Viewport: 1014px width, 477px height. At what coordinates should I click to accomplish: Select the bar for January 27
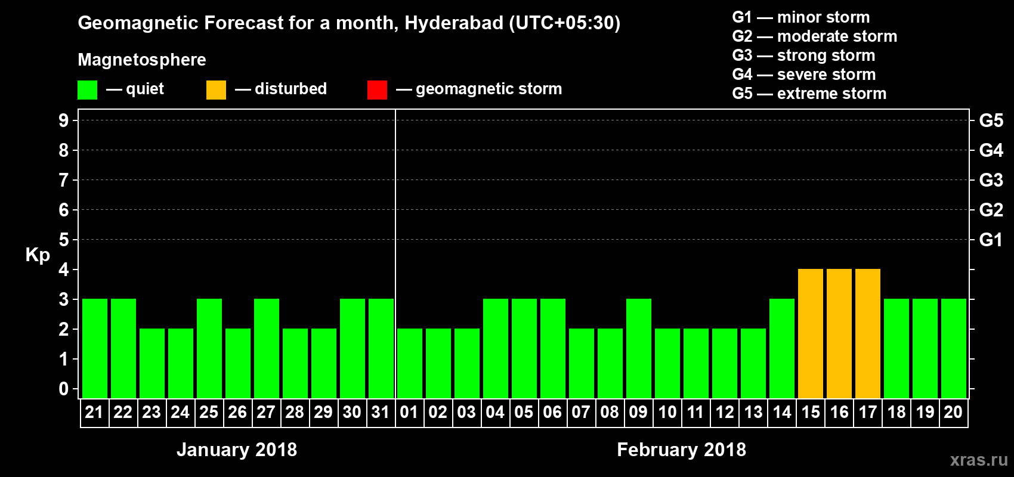tap(267, 348)
